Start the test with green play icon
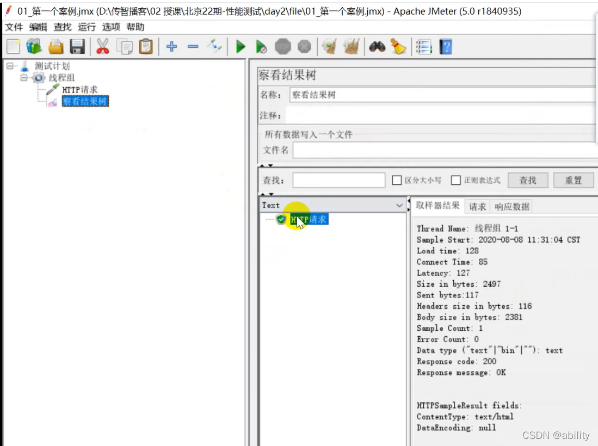The width and height of the screenshot is (598, 446). click(x=241, y=47)
